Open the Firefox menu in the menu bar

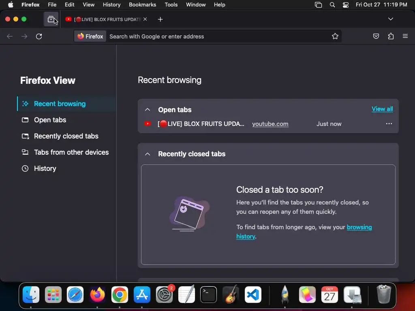click(x=30, y=5)
